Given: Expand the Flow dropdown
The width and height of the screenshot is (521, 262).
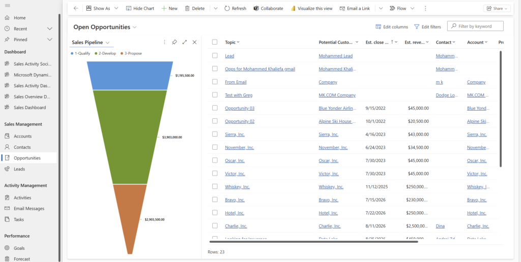Looking at the screenshot, I should (x=412, y=8).
